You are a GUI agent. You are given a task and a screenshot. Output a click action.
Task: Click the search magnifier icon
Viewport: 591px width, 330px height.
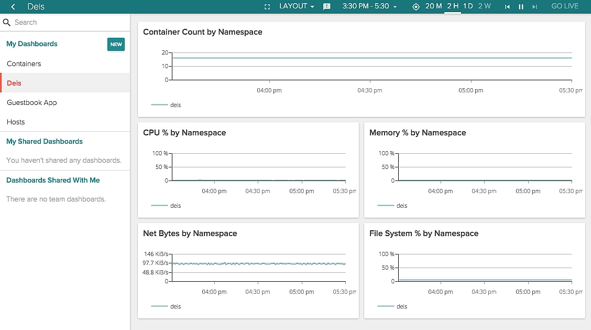pyautogui.click(x=6, y=22)
